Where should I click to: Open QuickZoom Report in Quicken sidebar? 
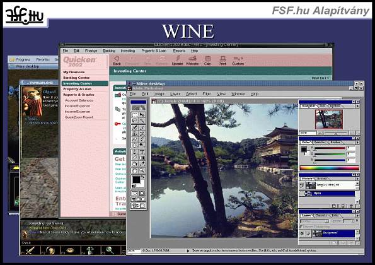79,117
